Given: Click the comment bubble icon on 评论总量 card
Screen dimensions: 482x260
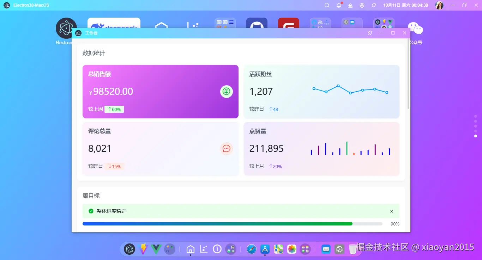Looking at the screenshot, I should (x=226, y=149).
